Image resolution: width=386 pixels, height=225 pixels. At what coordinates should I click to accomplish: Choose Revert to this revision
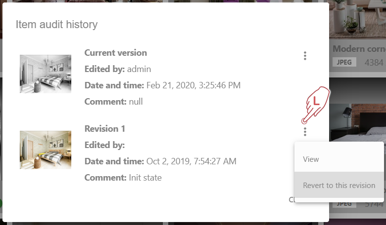click(339, 186)
